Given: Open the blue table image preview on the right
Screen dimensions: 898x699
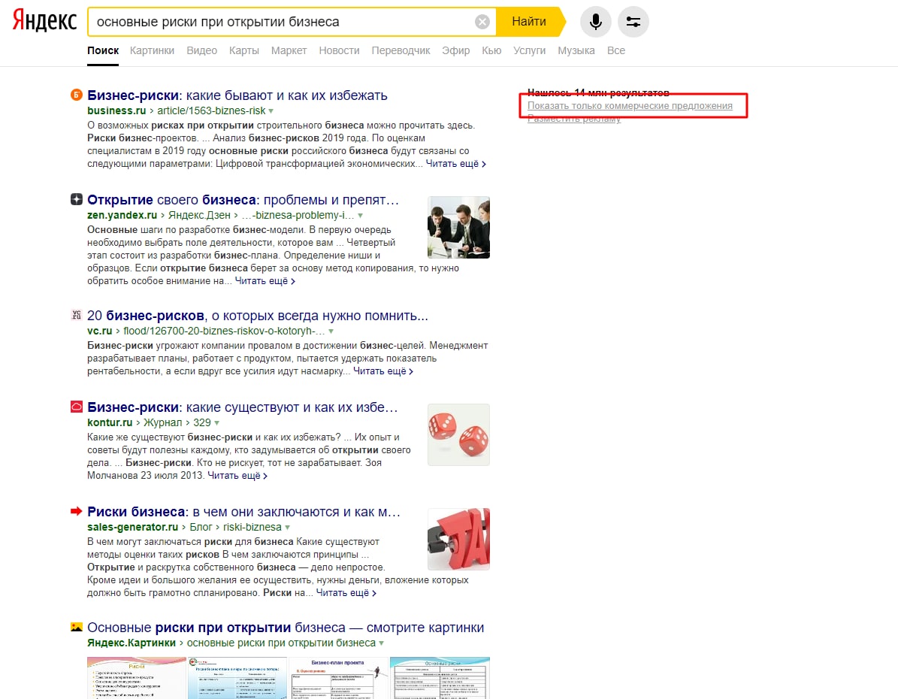Looking at the screenshot, I should pos(440,677).
